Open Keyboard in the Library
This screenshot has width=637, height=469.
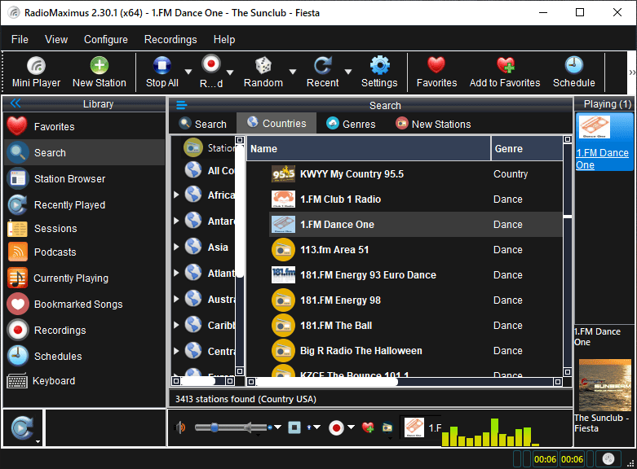[x=84, y=380]
